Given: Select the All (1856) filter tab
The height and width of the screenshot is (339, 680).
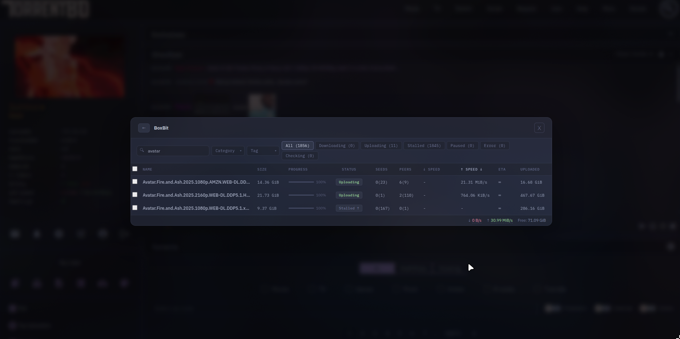Looking at the screenshot, I should [x=297, y=146].
